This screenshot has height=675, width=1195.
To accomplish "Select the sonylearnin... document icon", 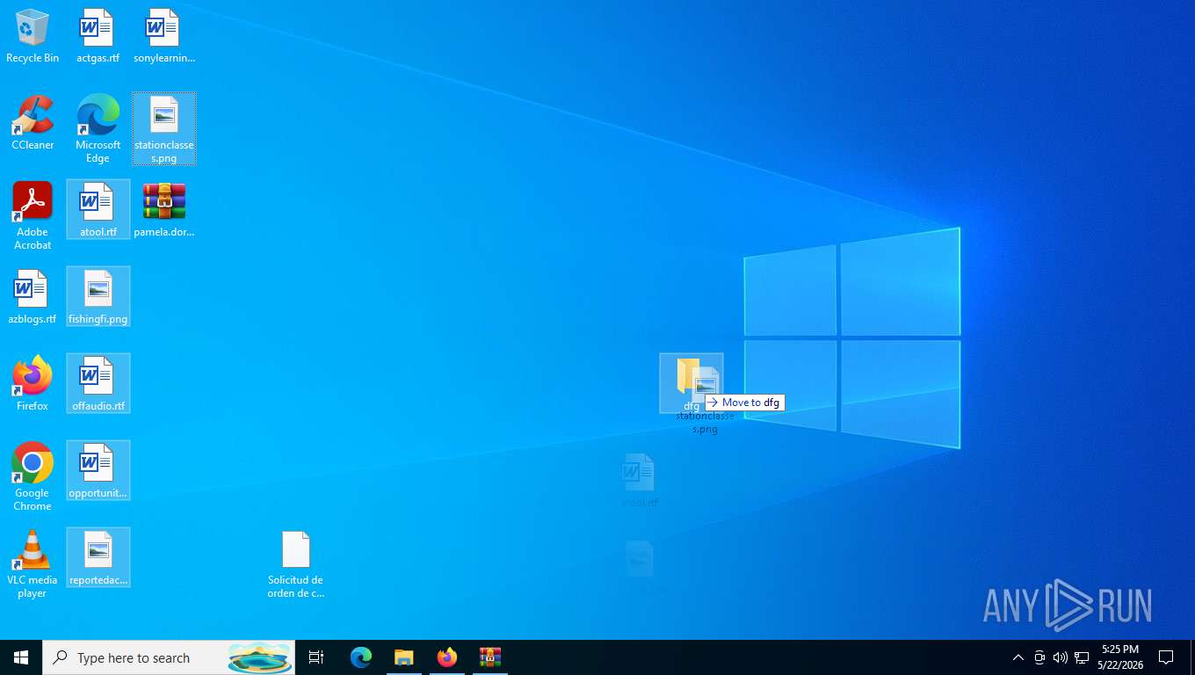I will click(164, 37).
